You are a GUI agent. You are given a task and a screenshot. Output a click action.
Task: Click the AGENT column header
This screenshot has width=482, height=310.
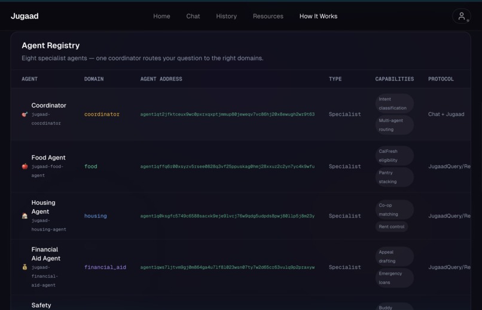pyautogui.click(x=29, y=79)
